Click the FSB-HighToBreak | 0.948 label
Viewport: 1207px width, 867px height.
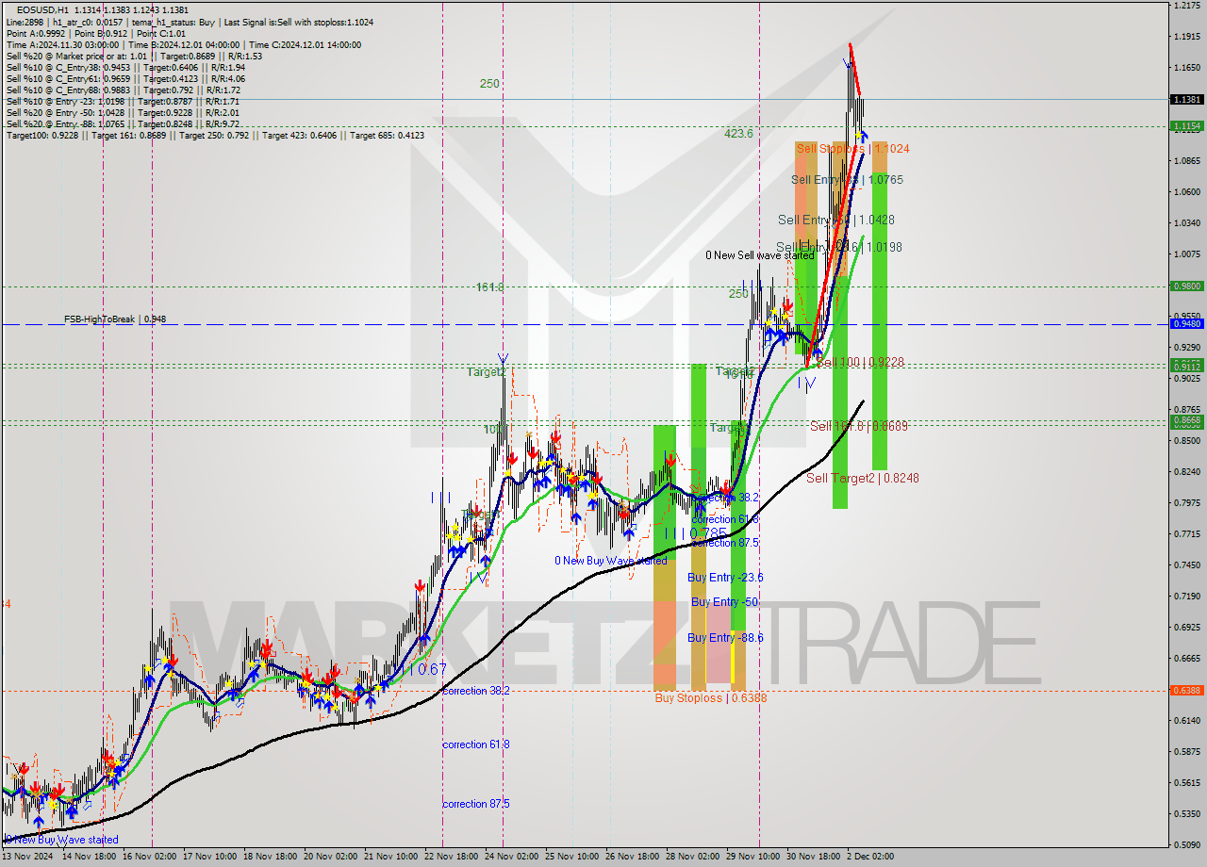tap(115, 319)
